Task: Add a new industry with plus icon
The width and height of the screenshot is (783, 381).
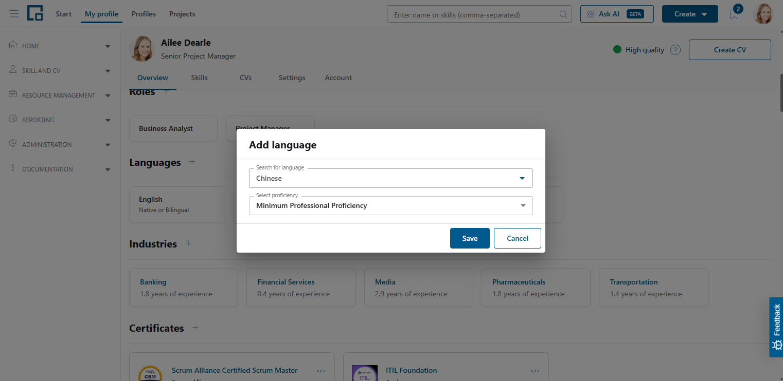Action: coord(188,243)
